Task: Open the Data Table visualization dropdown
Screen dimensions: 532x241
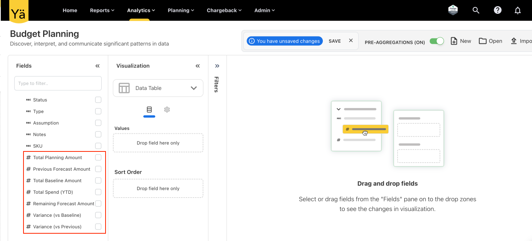Action: (x=158, y=88)
